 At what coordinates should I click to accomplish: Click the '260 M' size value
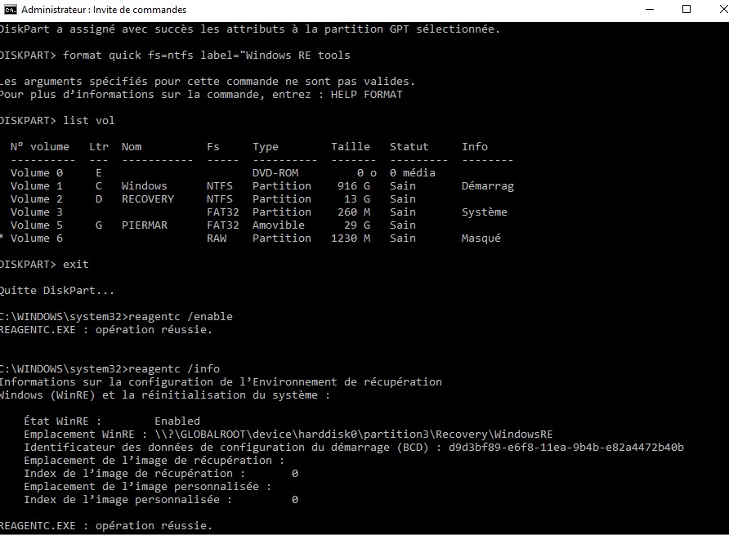coord(354,212)
